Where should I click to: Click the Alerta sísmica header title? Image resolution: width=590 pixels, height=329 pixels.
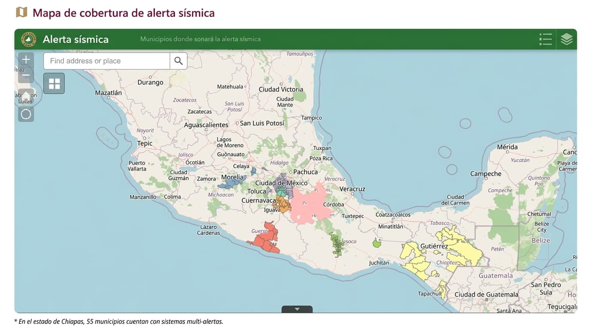click(x=75, y=39)
